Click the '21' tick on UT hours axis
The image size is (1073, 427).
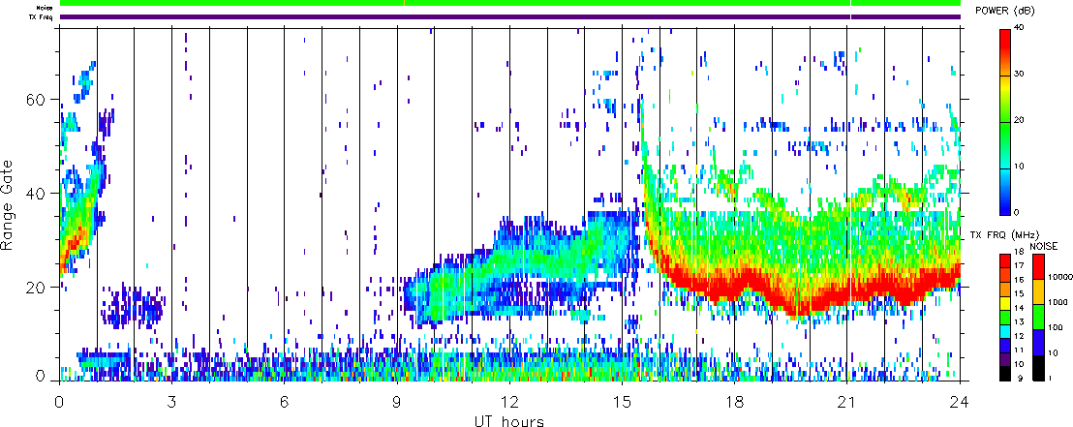(847, 403)
